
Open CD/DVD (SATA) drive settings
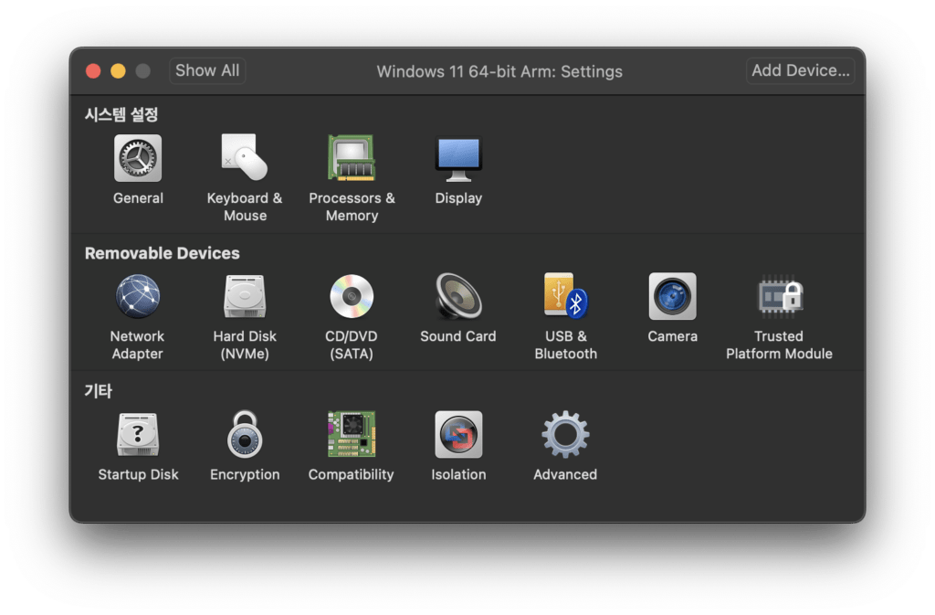click(x=352, y=297)
